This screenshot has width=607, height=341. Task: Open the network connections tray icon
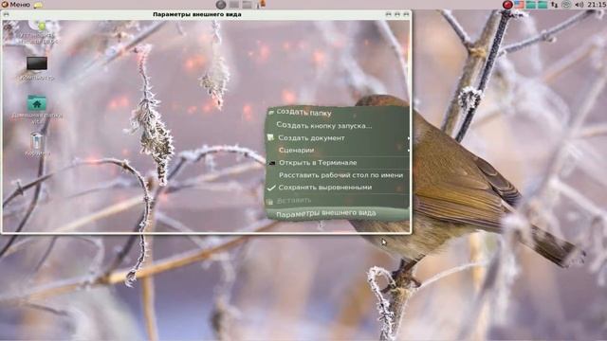click(554, 5)
